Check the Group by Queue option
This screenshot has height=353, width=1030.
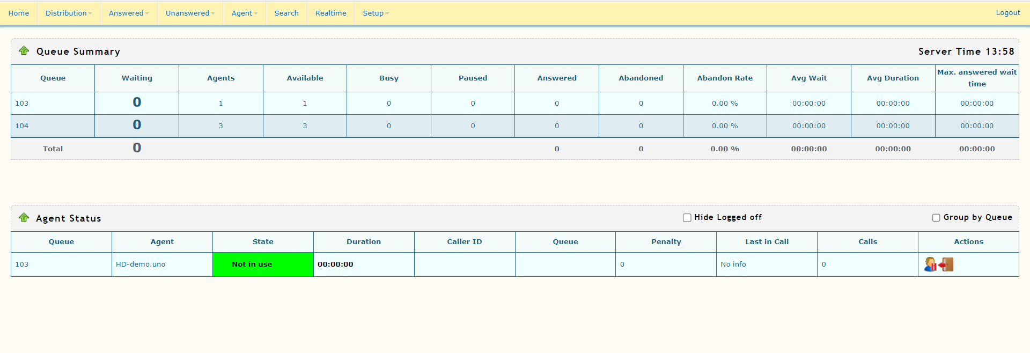(x=936, y=218)
